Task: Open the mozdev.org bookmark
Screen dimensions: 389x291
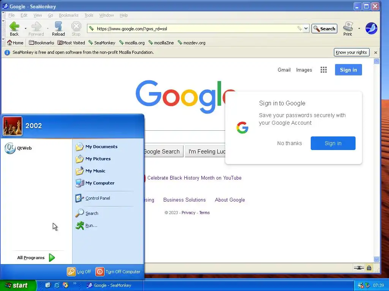Action: click(191, 42)
